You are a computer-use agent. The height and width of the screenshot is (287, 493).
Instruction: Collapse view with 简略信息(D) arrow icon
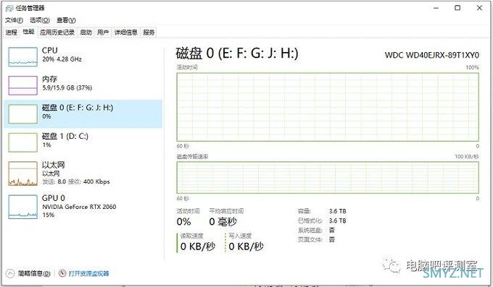pyautogui.click(x=10, y=273)
